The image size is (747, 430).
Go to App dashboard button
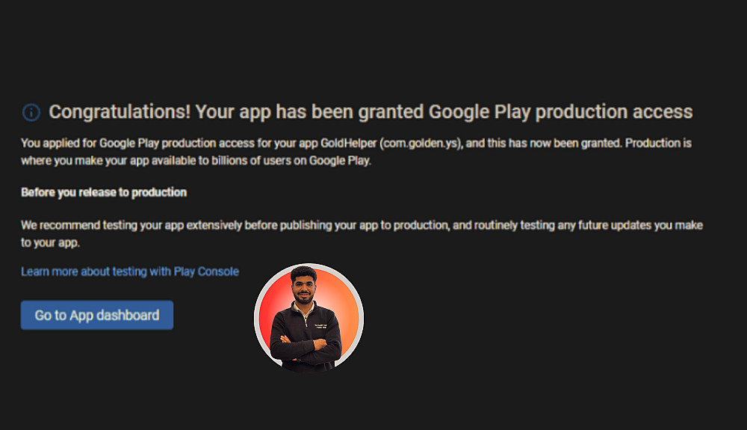(97, 315)
